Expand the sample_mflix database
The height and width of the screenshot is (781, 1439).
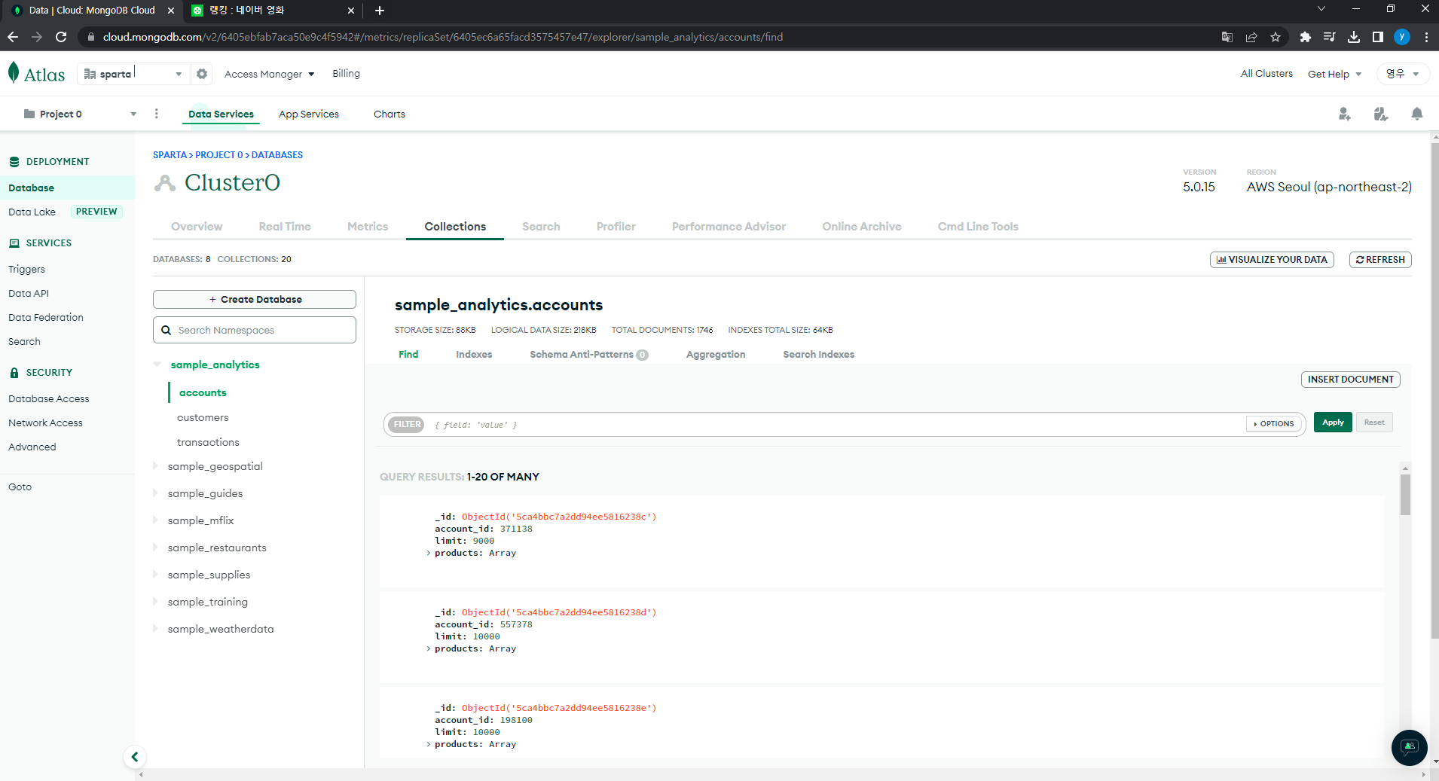point(156,520)
